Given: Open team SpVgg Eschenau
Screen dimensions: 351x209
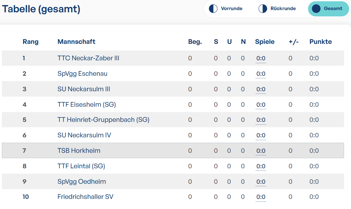Looking at the screenshot, I should tap(82, 74).
